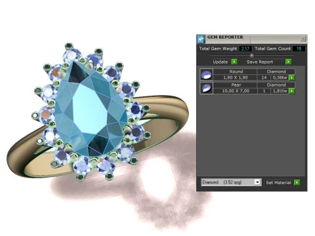Click the Total Gem Count value 15
Image resolution: width=315 pixels, height=236 pixels.
tap(299, 49)
